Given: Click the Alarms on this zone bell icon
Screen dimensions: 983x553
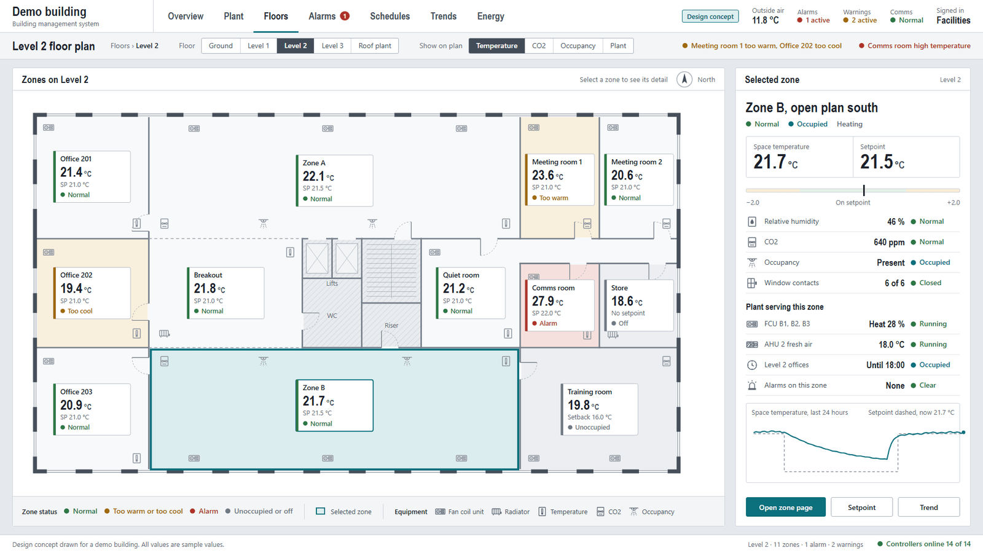Looking at the screenshot, I should point(752,385).
